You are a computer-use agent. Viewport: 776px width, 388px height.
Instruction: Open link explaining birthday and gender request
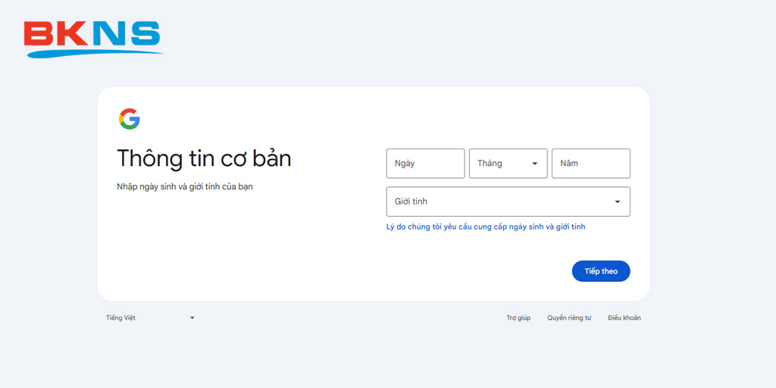click(x=486, y=227)
